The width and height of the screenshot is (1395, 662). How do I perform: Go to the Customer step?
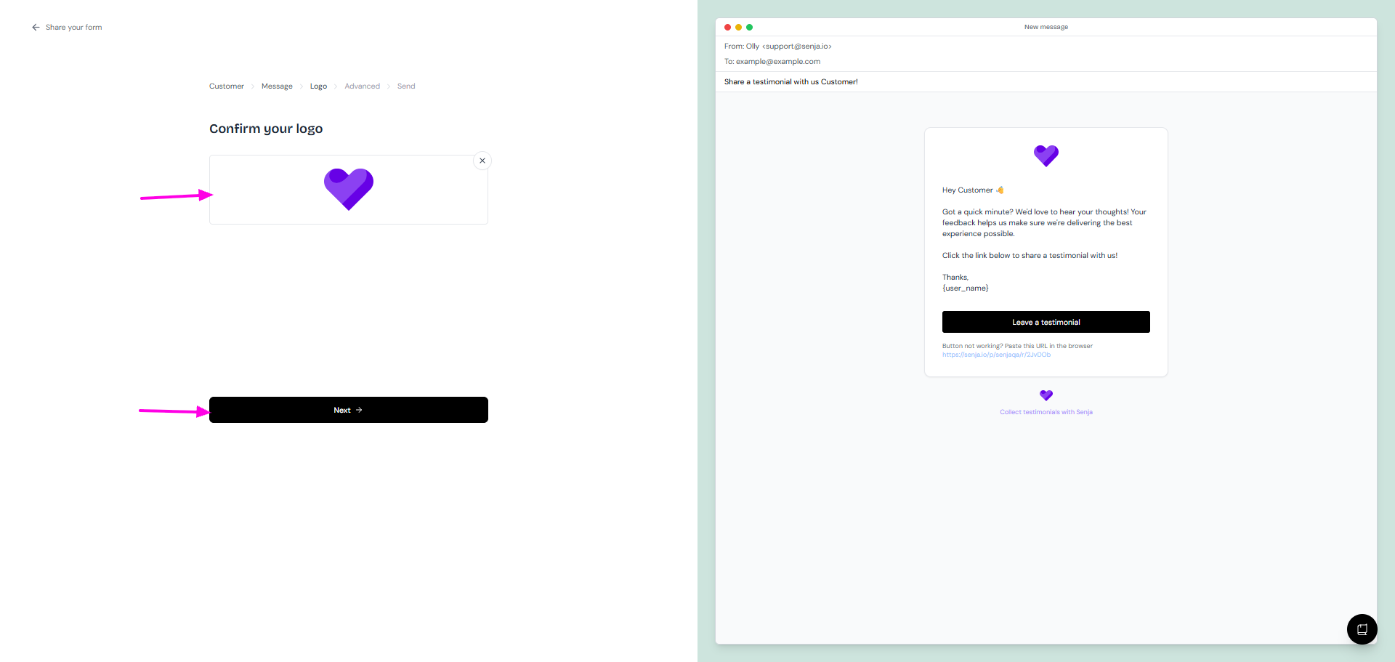coord(227,86)
